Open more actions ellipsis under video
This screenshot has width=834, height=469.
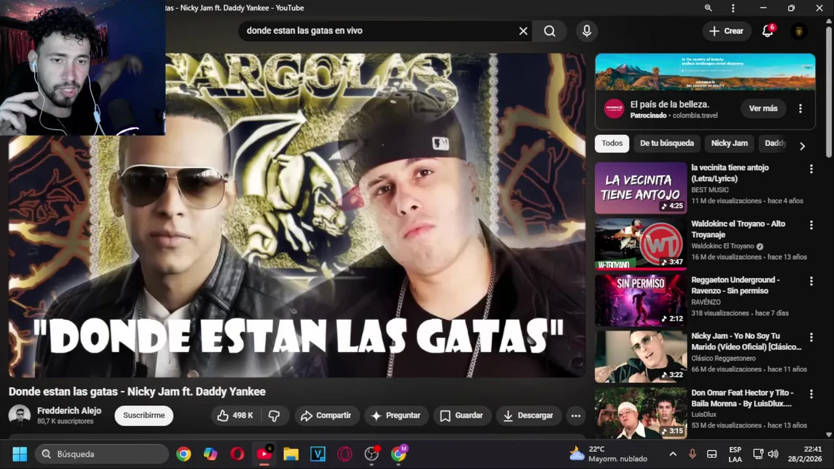point(575,416)
